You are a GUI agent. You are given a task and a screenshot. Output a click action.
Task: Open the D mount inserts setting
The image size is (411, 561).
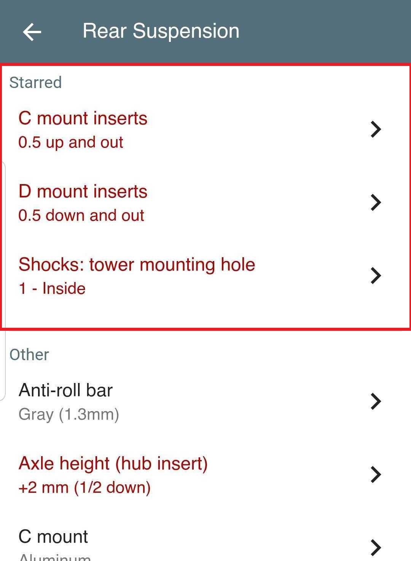click(83, 191)
